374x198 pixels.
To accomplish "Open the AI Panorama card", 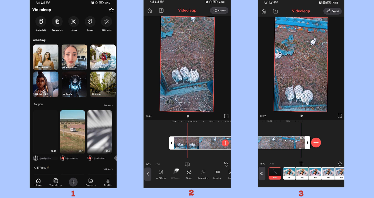I will 46,57.
